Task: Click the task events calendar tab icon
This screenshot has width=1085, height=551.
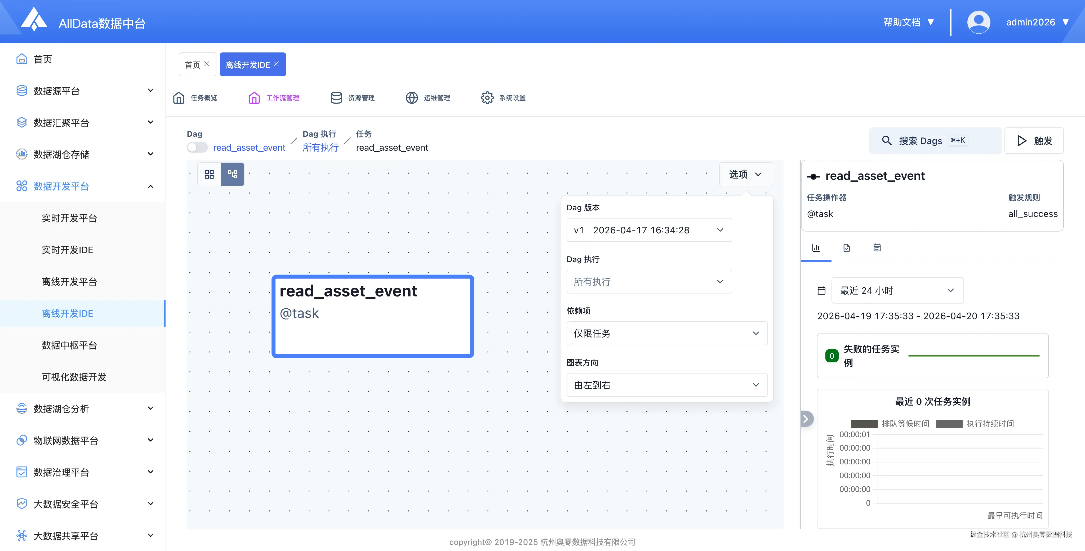Action: [877, 248]
